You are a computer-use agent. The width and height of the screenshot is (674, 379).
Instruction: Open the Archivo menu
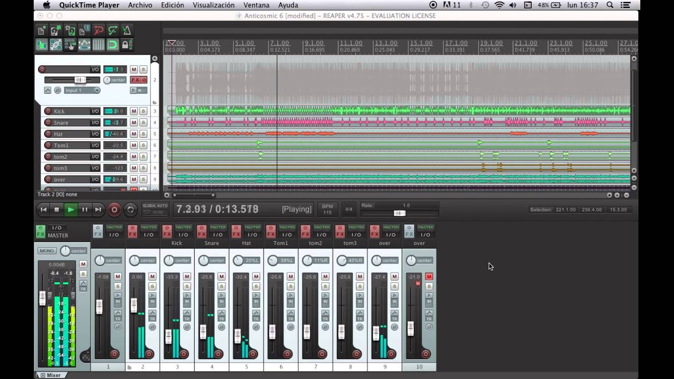(140, 5)
